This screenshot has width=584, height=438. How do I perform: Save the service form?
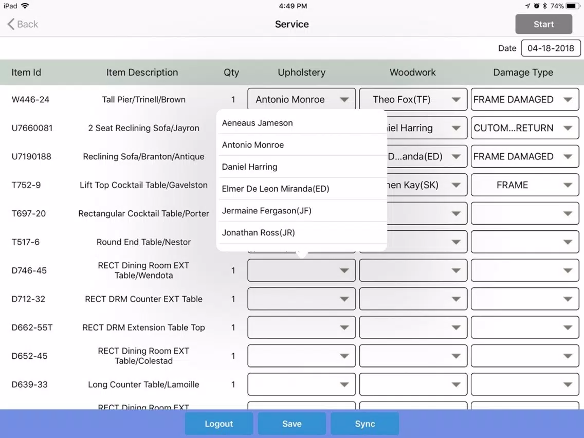point(291,424)
